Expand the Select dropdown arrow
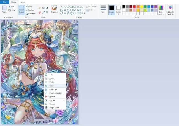179x126 pixels. [x=21, y=14]
